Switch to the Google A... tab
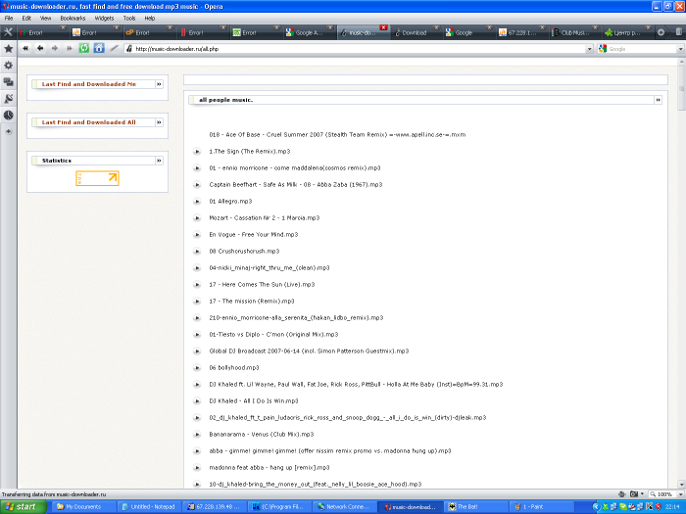Screen dimensions: 686x514 [x=310, y=32]
